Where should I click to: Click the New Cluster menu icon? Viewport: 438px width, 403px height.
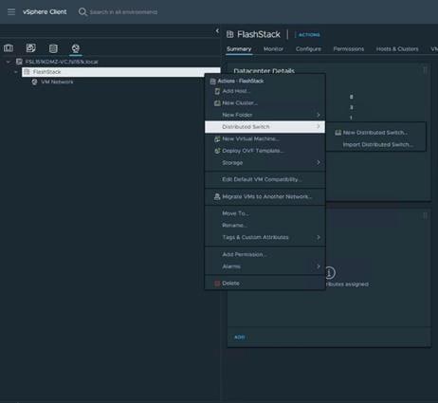[217, 103]
